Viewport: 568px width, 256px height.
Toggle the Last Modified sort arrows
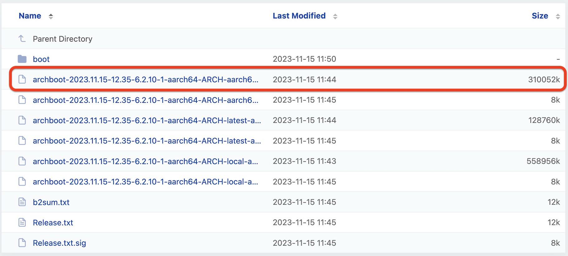click(x=335, y=16)
